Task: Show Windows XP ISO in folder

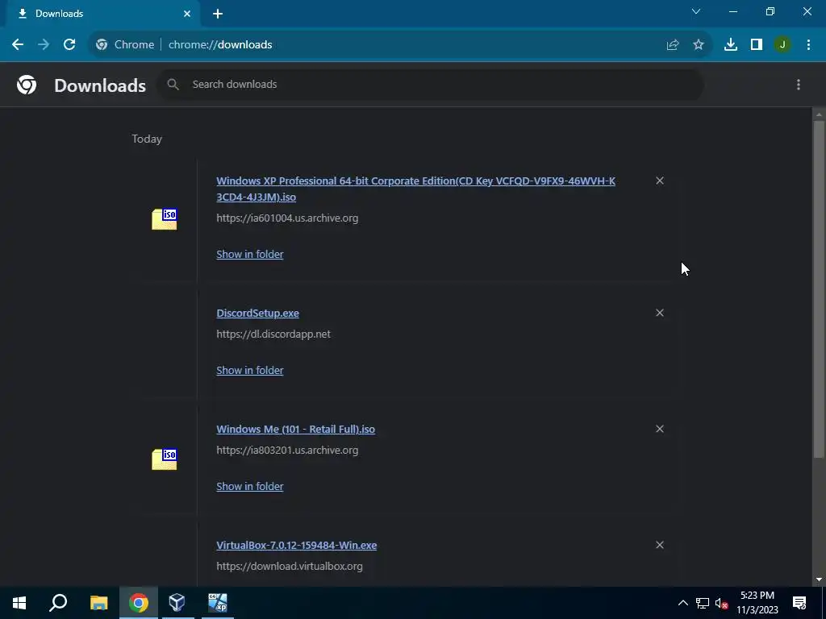Action: (250, 254)
